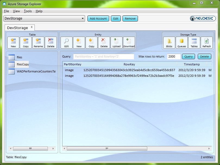220x165 pixels.
Task: Copy the selected table
Action: [26, 43]
